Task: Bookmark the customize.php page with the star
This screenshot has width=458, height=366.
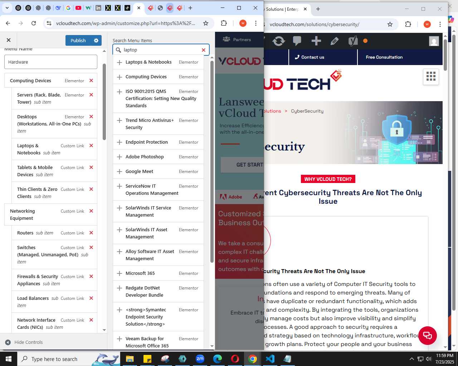Action: (206, 23)
